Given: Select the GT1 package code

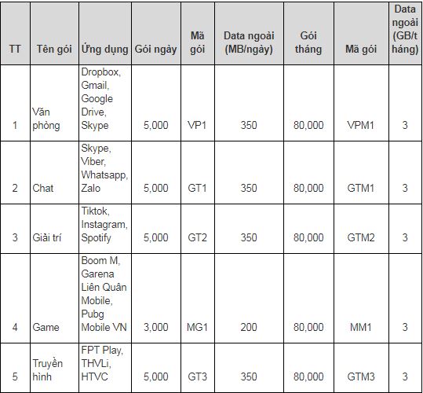Looking at the screenshot, I should [197, 188].
